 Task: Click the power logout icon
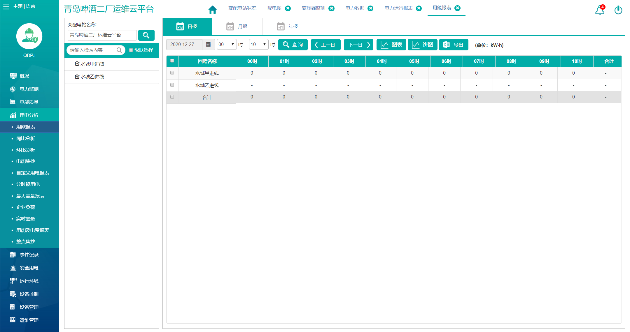618,10
